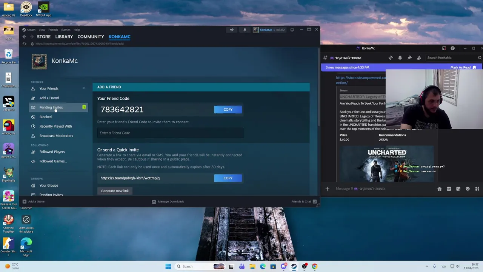This screenshot has height=272, width=483.
Task: Open the Steam store link in Discord
Action: click(x=360, y=80)
